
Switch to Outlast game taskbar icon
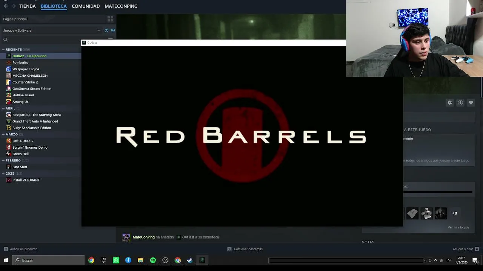[202, 260]
